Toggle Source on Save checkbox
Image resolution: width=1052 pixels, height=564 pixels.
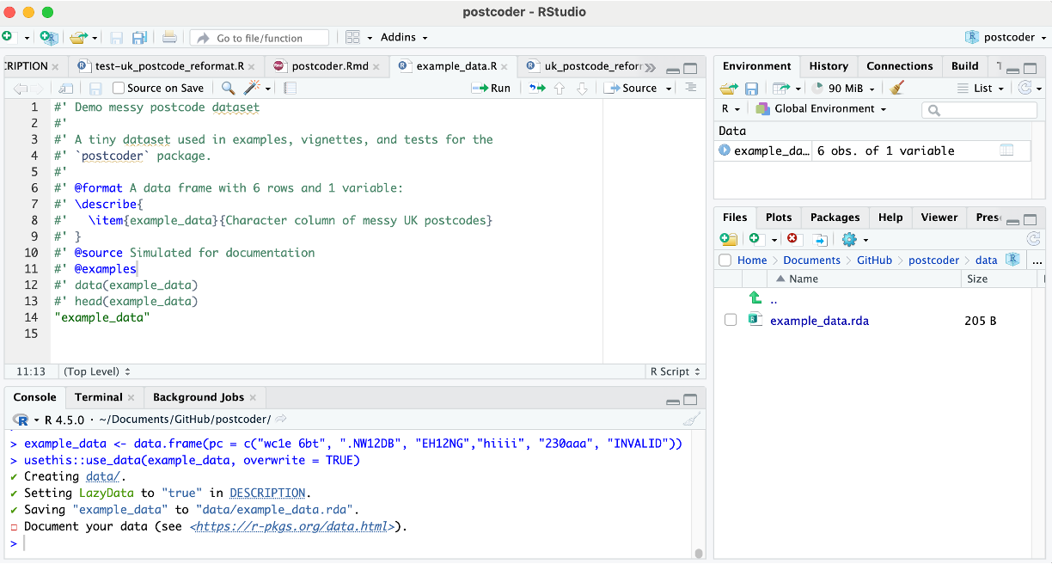tap(119, 88)
